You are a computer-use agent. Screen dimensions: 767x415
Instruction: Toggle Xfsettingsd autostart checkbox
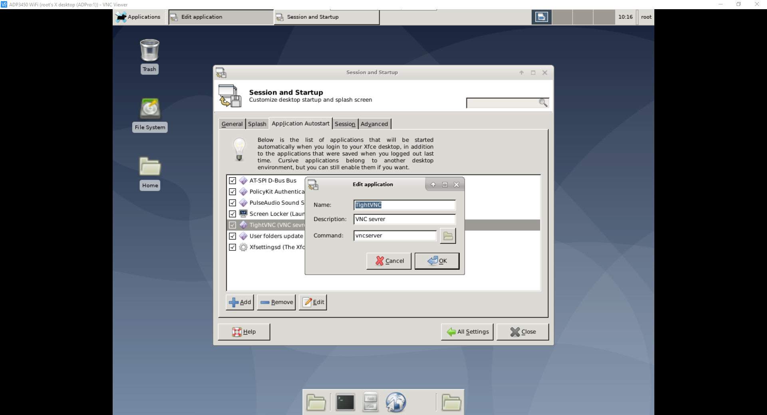[x=232, y=247]
